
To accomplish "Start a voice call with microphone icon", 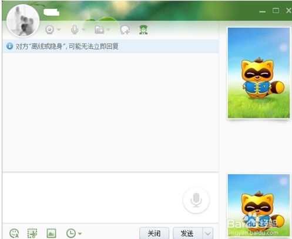I will coord(75,30).
